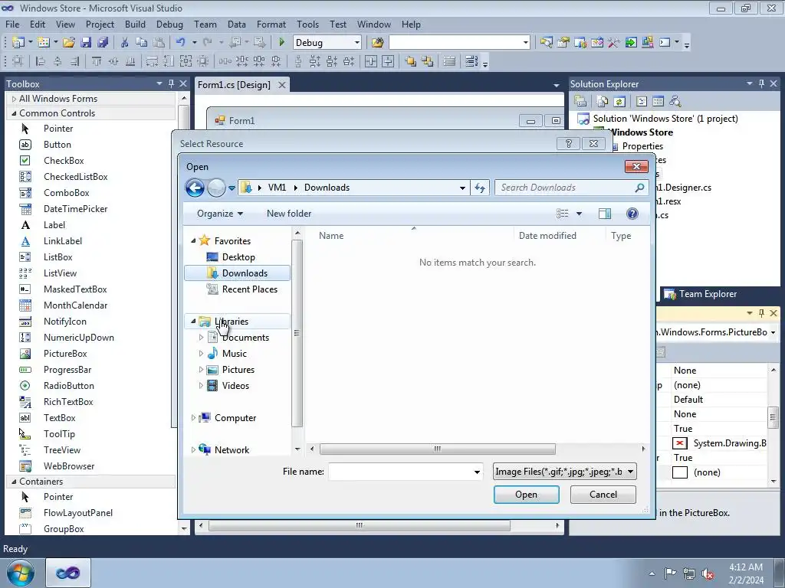The height and width of the screenshot is (588, 785).
Task: Click the Undo arrow icon
Action: point(181,43)
